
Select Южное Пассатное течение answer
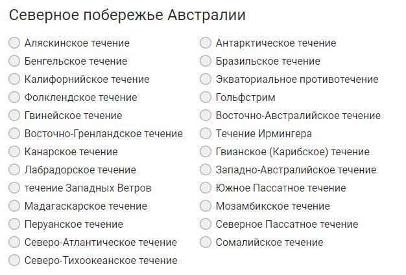[x=206, y=188]
